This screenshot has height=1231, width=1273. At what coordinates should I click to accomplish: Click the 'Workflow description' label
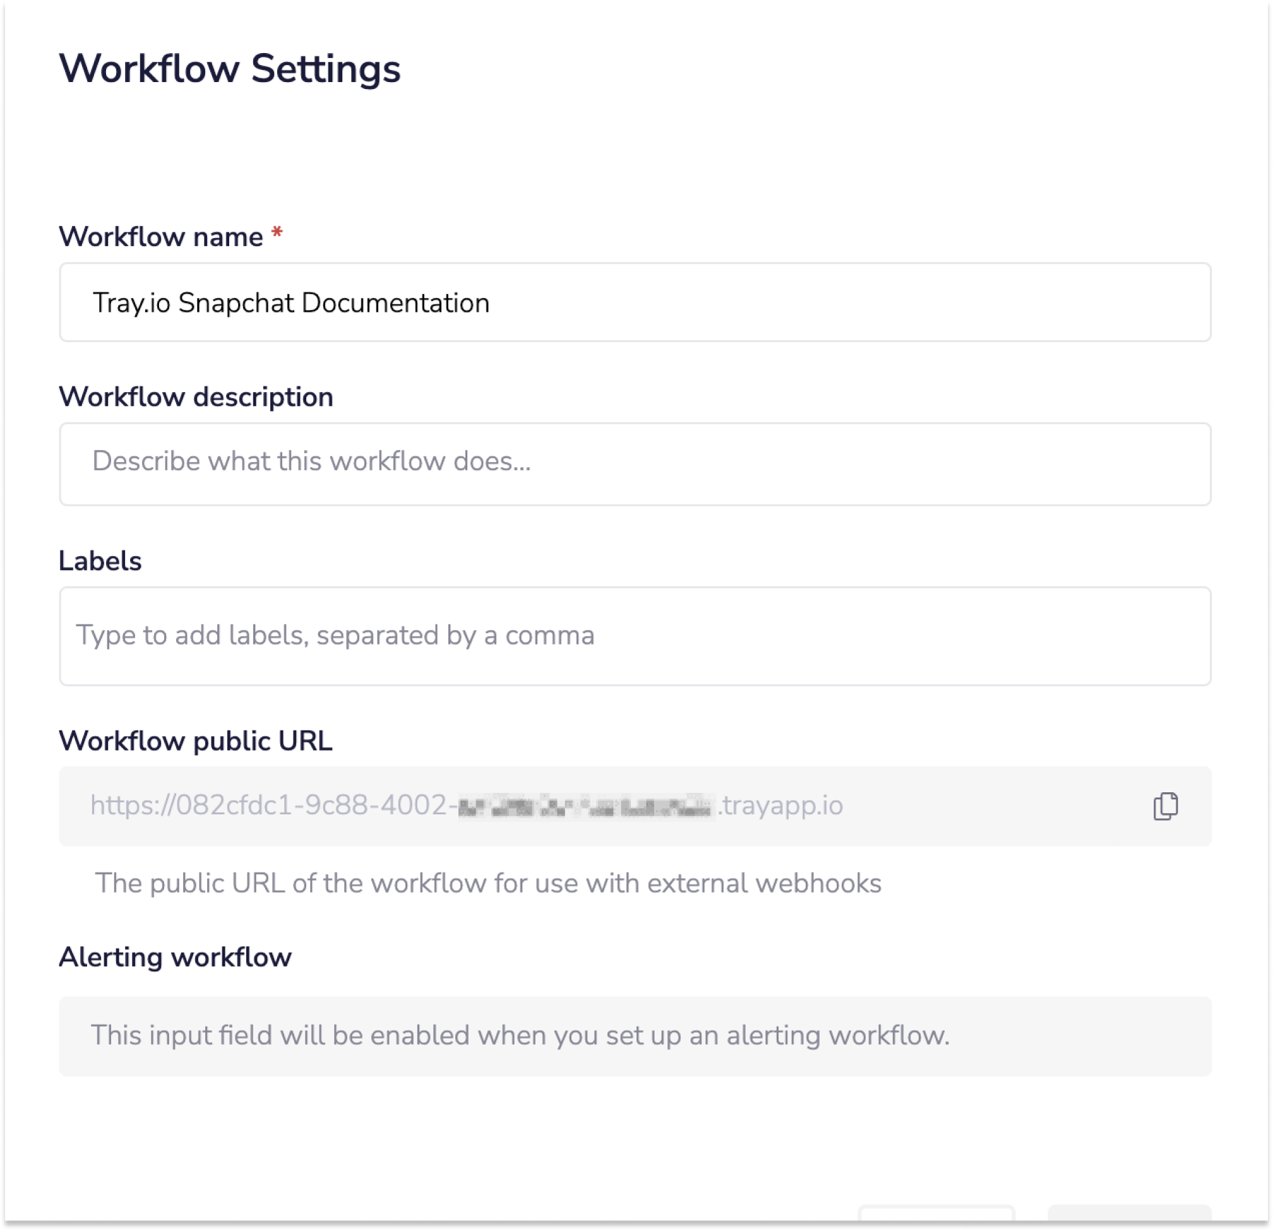pos(196,396)
